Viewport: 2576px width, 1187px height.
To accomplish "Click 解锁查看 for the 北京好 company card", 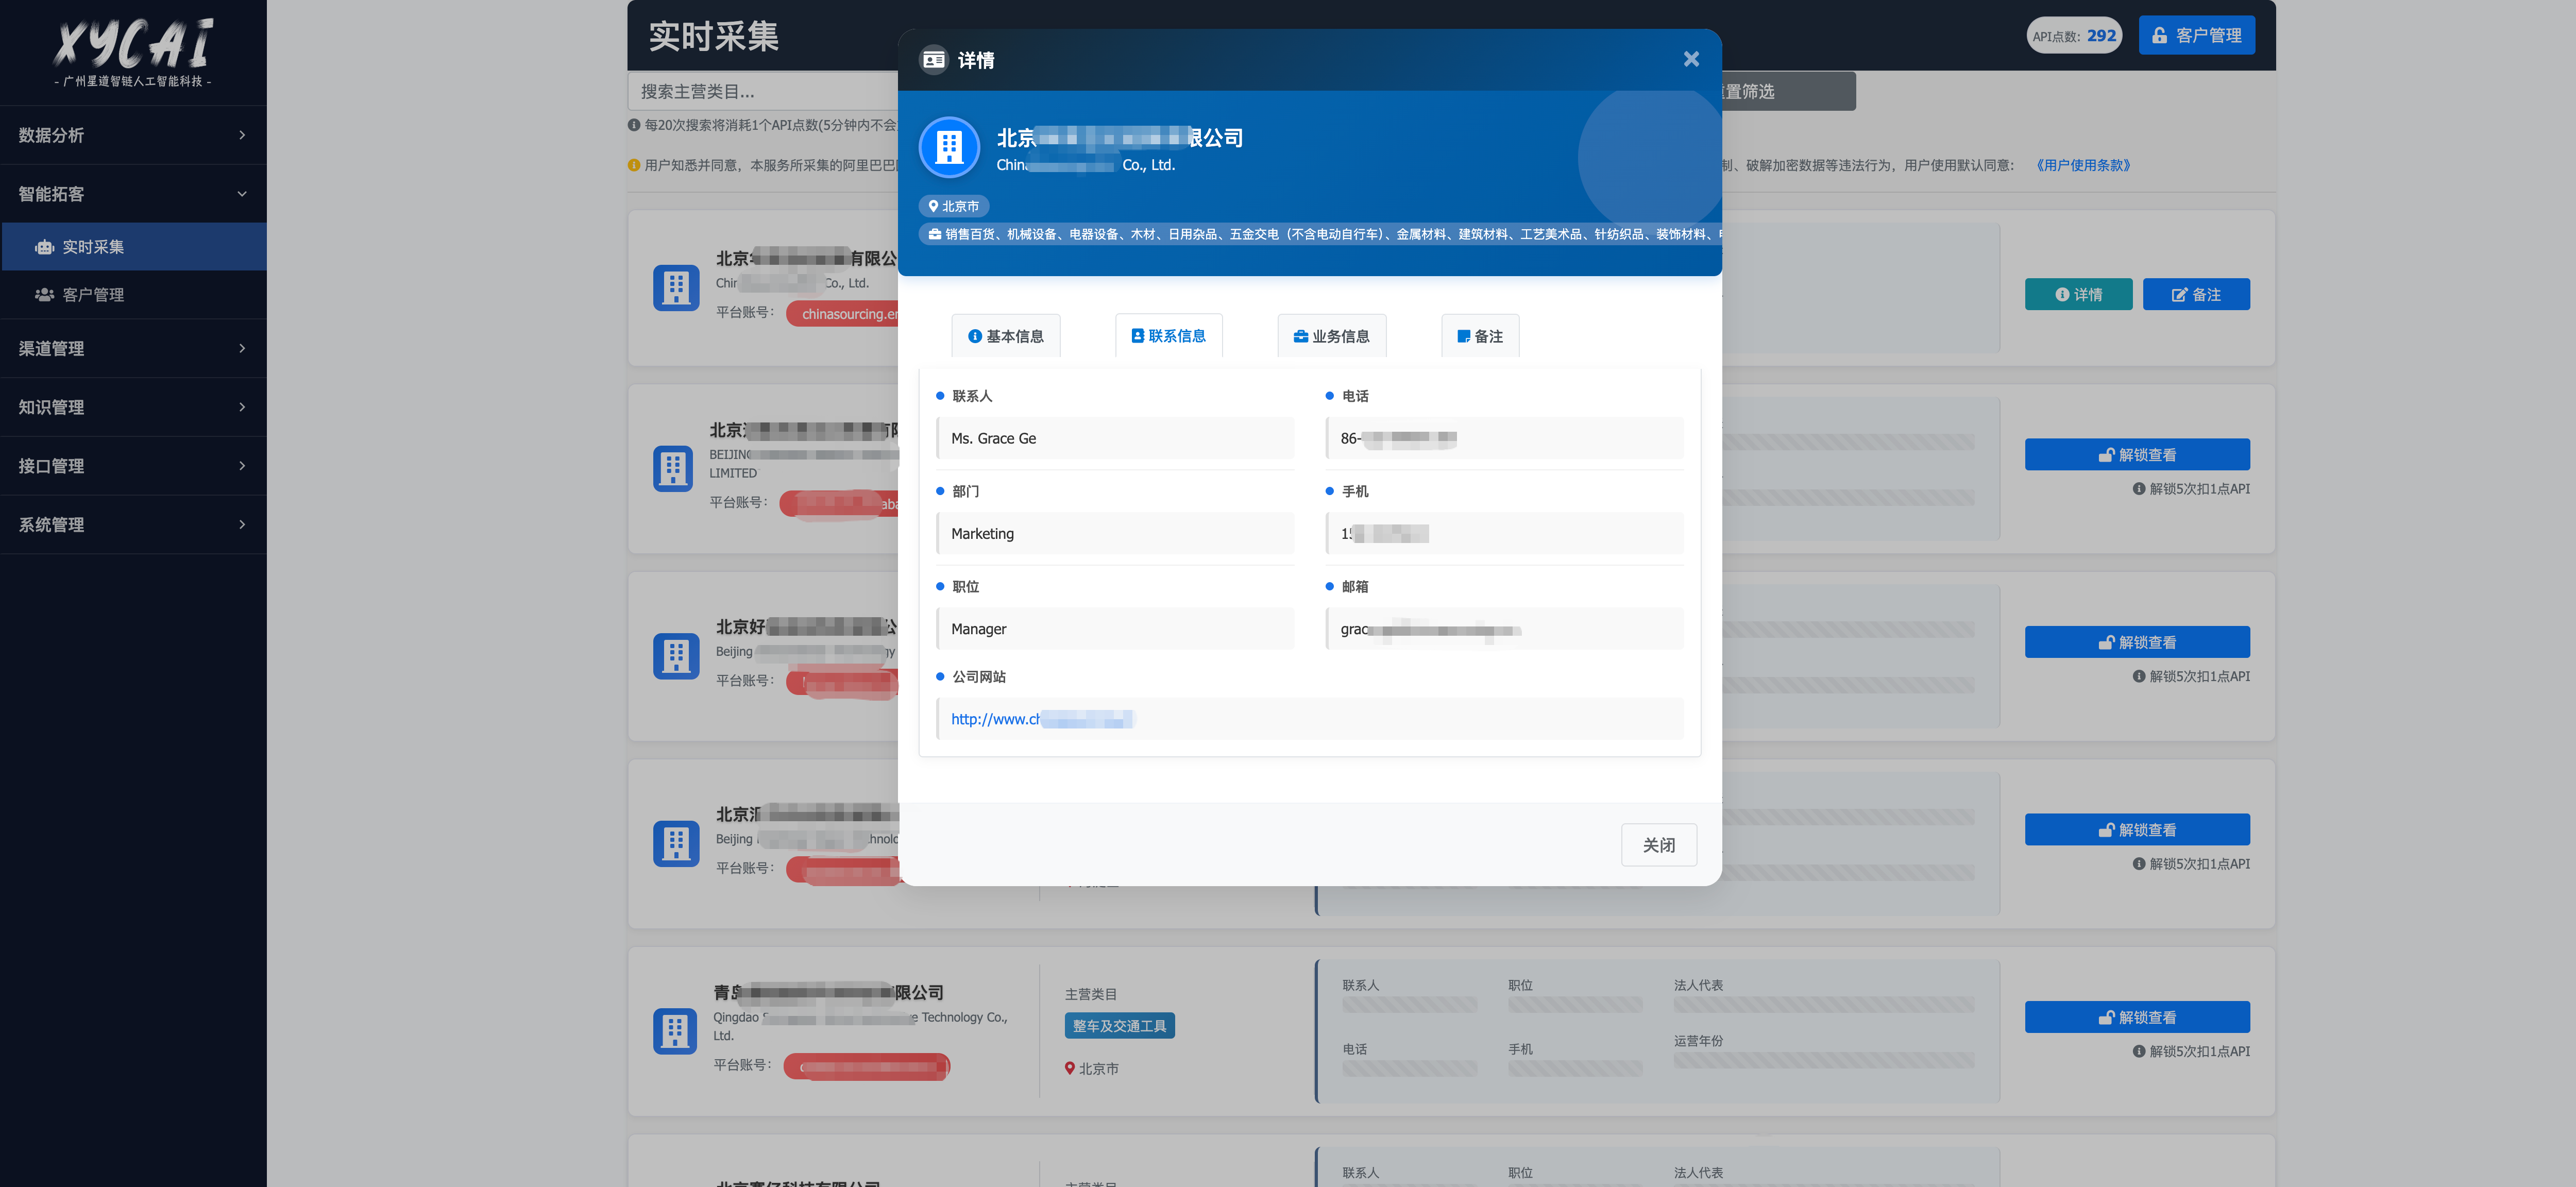I will click(2137, 642).
